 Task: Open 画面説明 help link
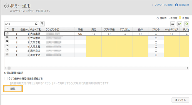click(184, 5)
